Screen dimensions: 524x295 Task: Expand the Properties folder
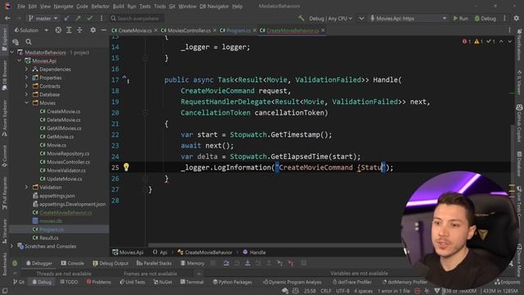click(x=26, y=78)
